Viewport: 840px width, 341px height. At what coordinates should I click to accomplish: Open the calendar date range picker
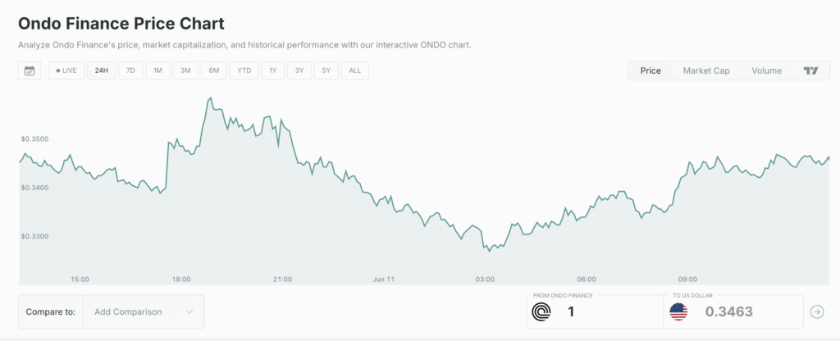click(30, 70)
